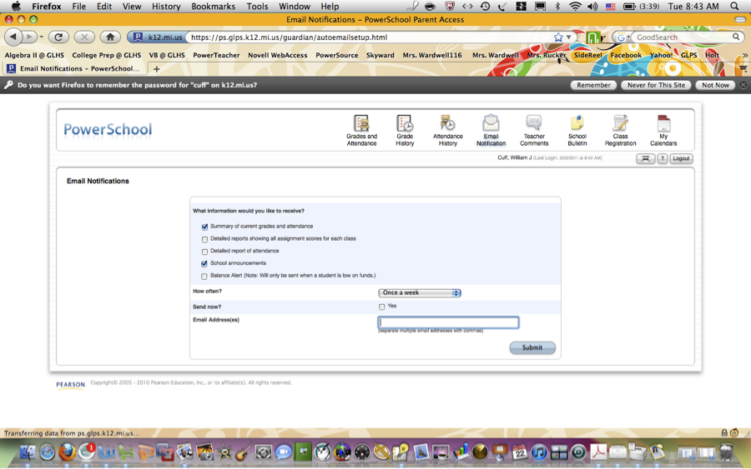Open Spotlight search in menu bar

tap(734, 6)
